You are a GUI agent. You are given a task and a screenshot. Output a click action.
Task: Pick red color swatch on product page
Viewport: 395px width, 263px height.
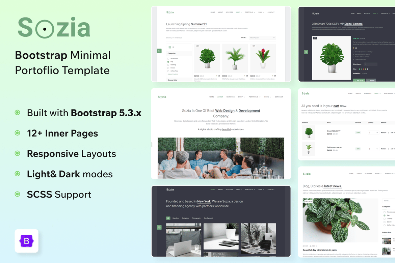click(363, 69)
